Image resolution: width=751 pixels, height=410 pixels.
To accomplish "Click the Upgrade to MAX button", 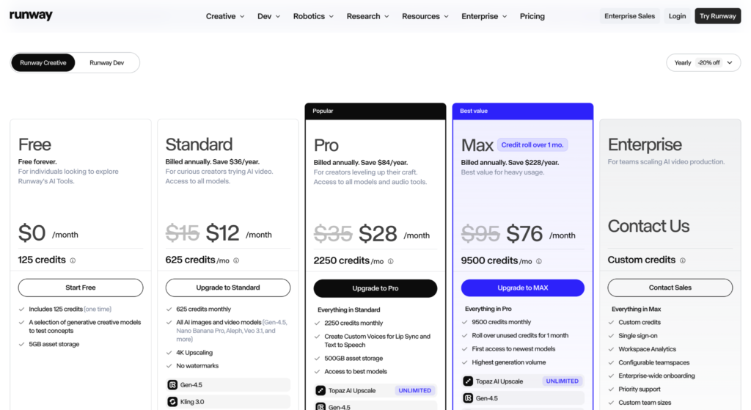I will tap(522, 288).
